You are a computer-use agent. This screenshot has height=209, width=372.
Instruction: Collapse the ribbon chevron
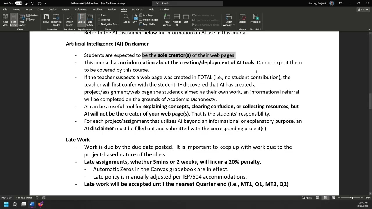tap(369, 29)
